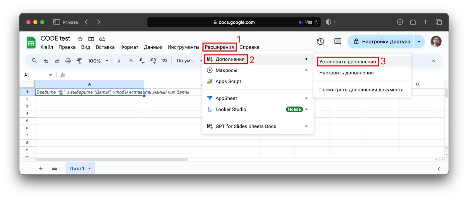Open the Инструменты menu
This screenshot has width=468, height=200.
coord(183,47)
